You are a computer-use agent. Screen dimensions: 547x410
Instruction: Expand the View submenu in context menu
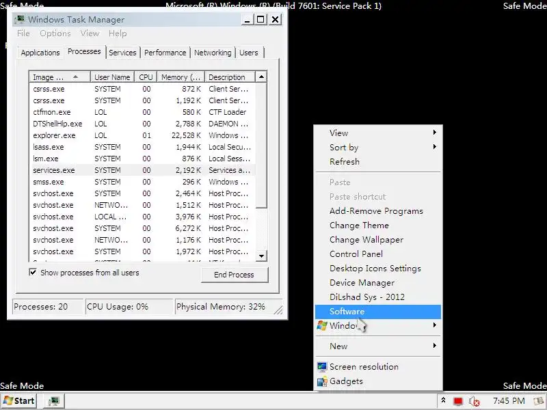point(435,133)
